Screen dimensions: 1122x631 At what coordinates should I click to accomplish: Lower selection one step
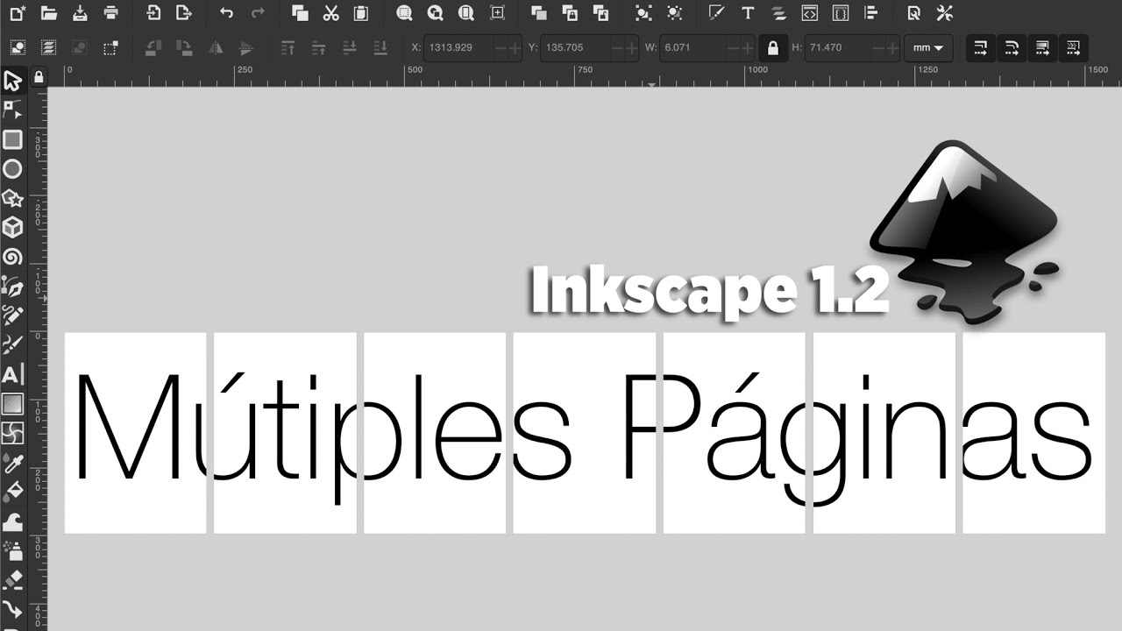pyautogui.click(x=349, y=47)
